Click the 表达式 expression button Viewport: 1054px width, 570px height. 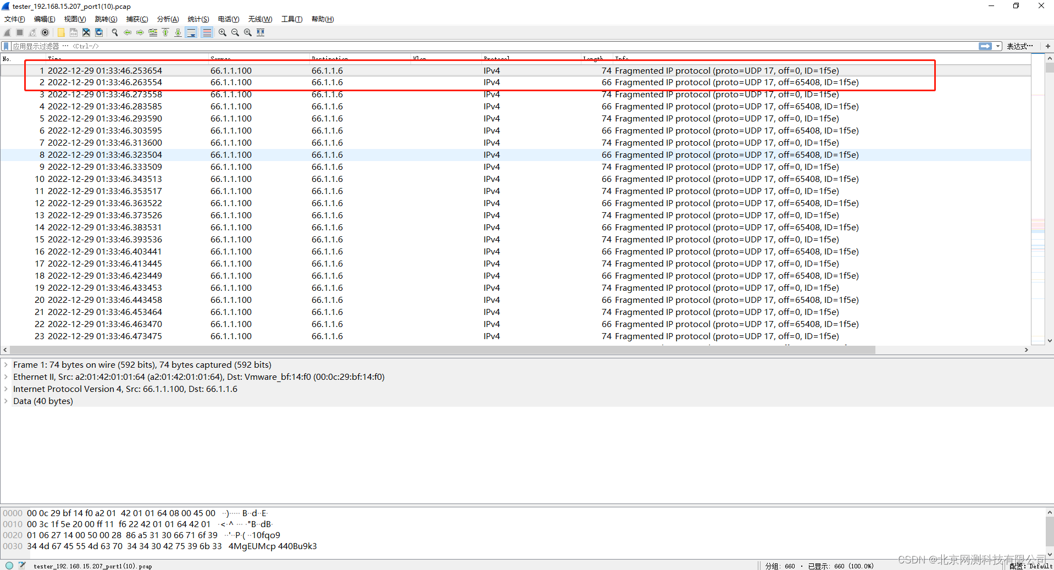coord(1020,46)
